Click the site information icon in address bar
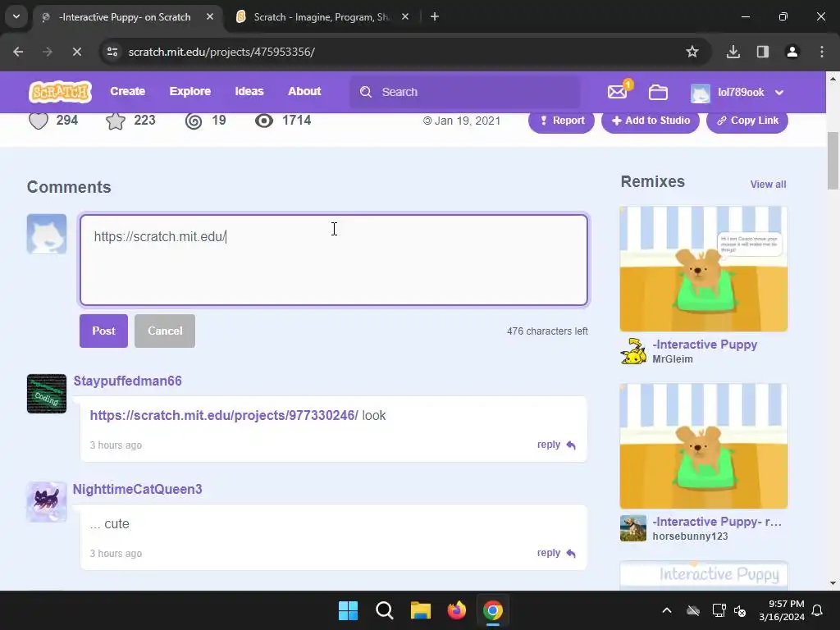This screenshot has height=630, width=840. (112, 52)
